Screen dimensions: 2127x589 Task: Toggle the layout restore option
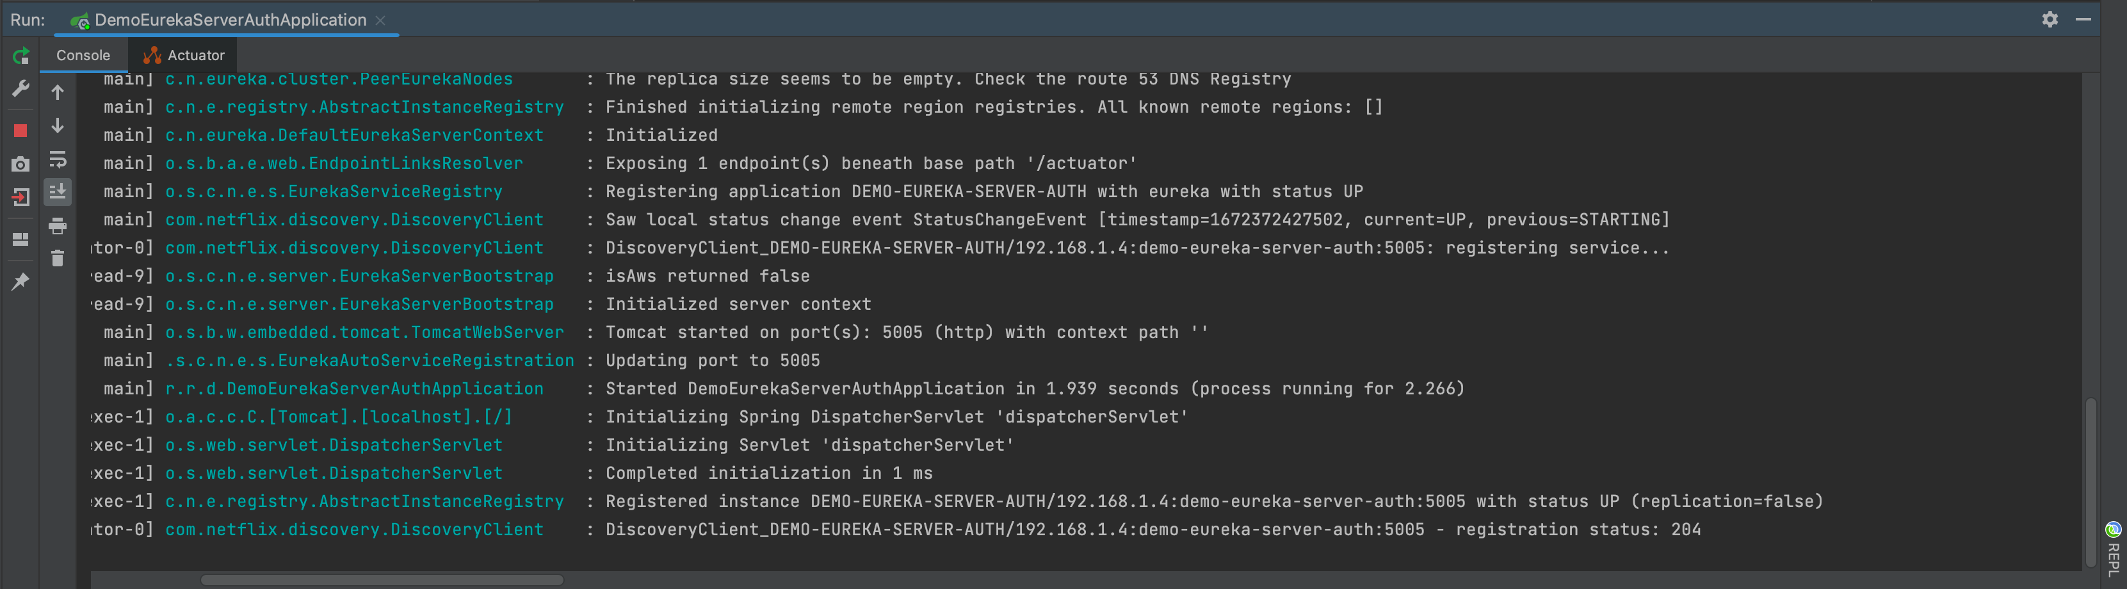22,239
